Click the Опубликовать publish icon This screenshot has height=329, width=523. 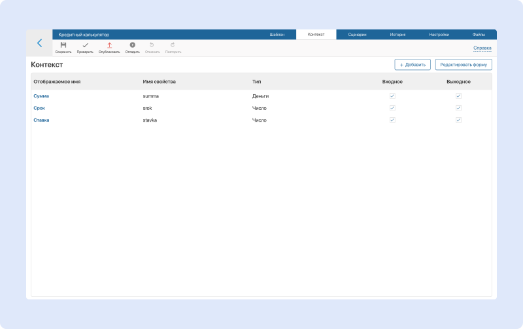[109, 45]
